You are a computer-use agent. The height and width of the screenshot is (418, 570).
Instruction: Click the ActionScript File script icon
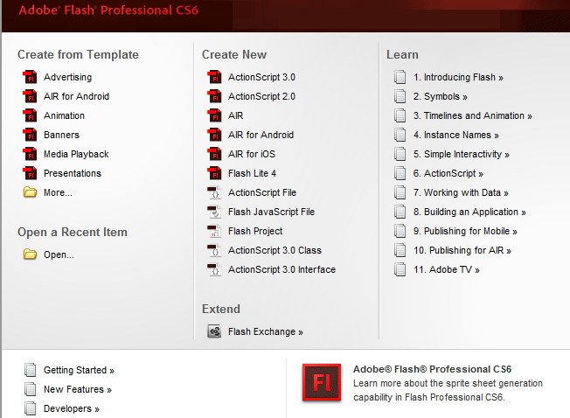(x=214, y=192)
